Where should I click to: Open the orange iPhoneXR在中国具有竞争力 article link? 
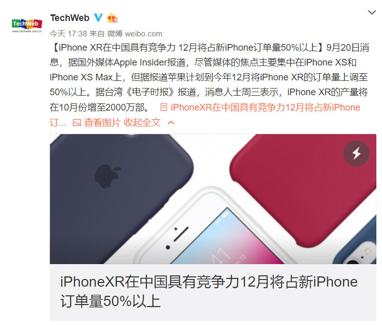[x=265, y=107]
